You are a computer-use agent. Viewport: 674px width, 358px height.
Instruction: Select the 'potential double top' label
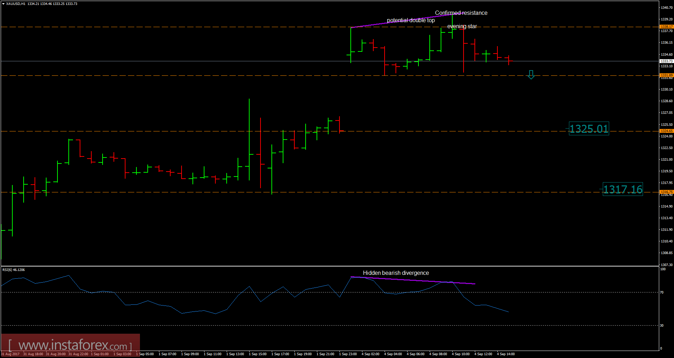coord(411,20)
